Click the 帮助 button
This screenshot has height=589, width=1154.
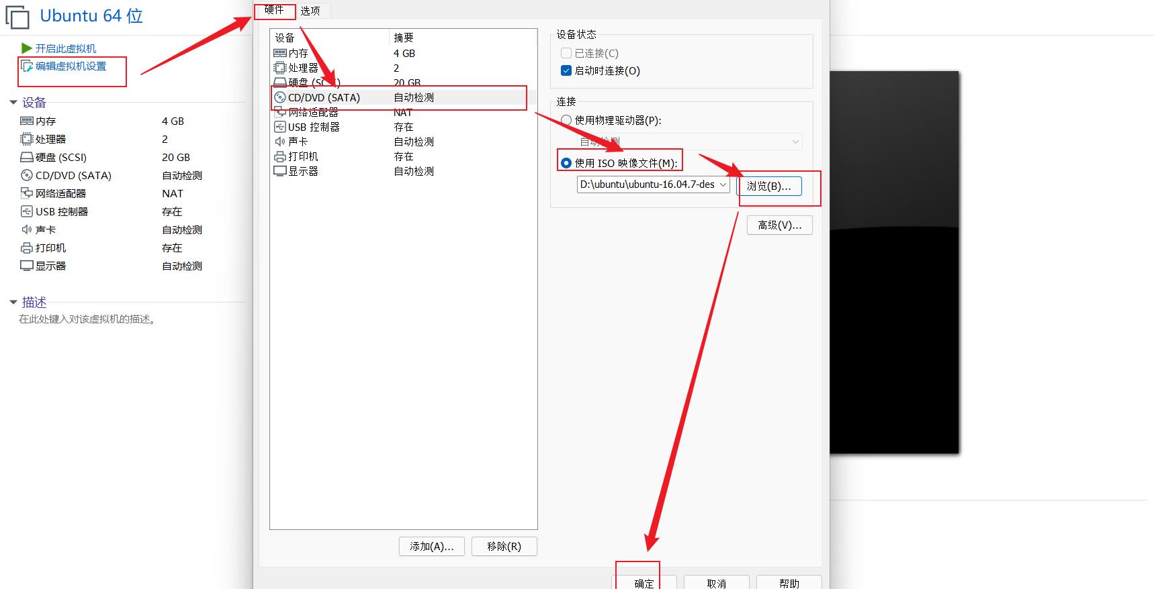point(789,582)
